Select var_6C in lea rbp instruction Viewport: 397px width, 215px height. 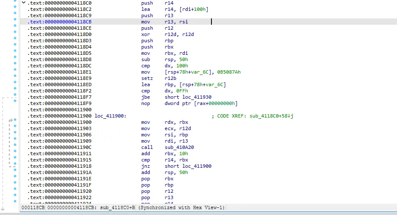click(x=215, y=84)
